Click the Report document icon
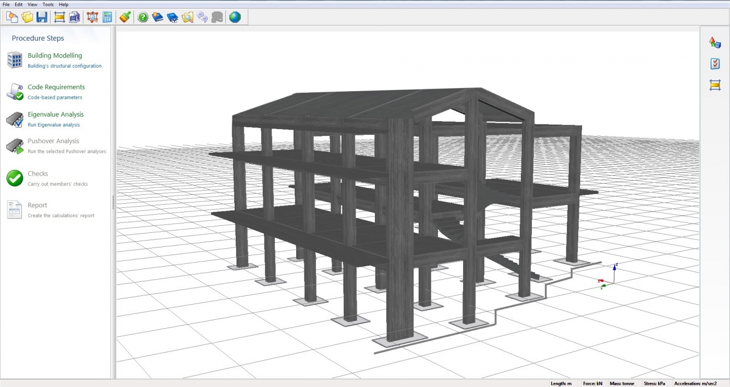This screenshot has width=730, height=387. click(x=15, y=209)
